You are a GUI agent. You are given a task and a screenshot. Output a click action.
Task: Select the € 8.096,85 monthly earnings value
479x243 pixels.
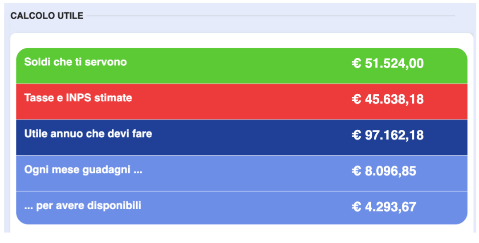(x=384, y=171)
